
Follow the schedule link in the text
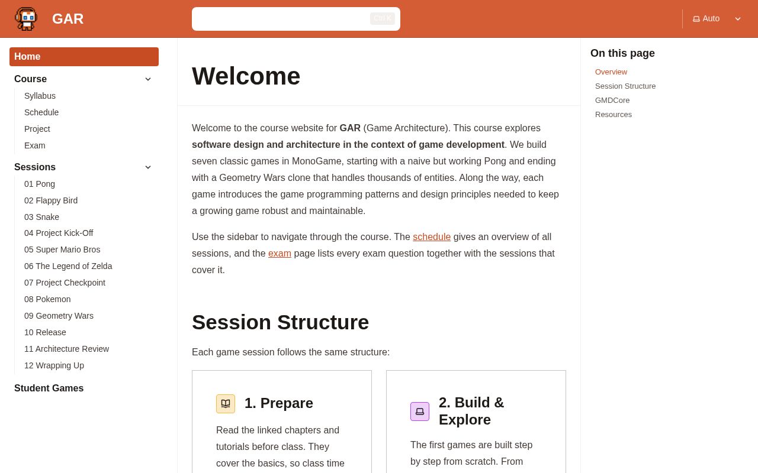pos(432,237)
